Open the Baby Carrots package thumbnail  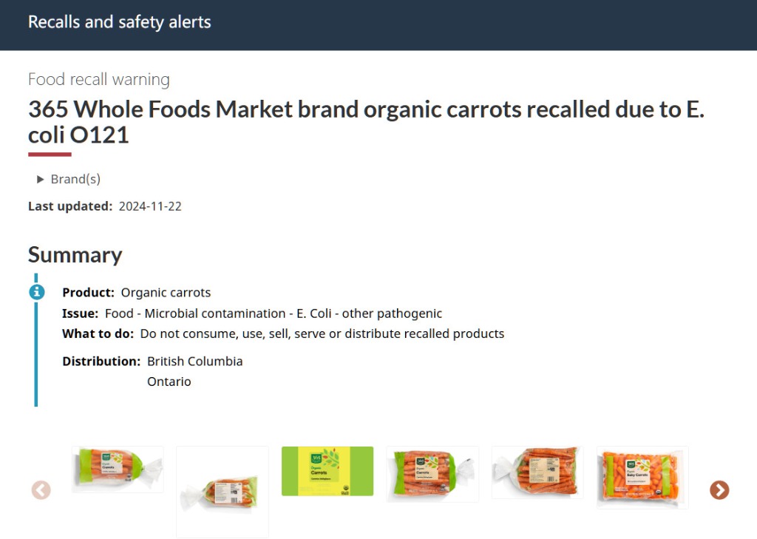tap(642, 477)
